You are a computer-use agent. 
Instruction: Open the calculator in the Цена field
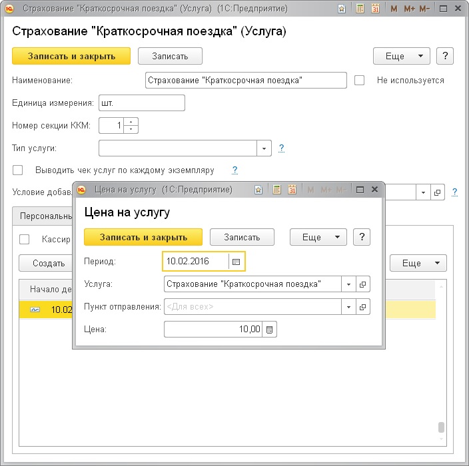[269, 330]
